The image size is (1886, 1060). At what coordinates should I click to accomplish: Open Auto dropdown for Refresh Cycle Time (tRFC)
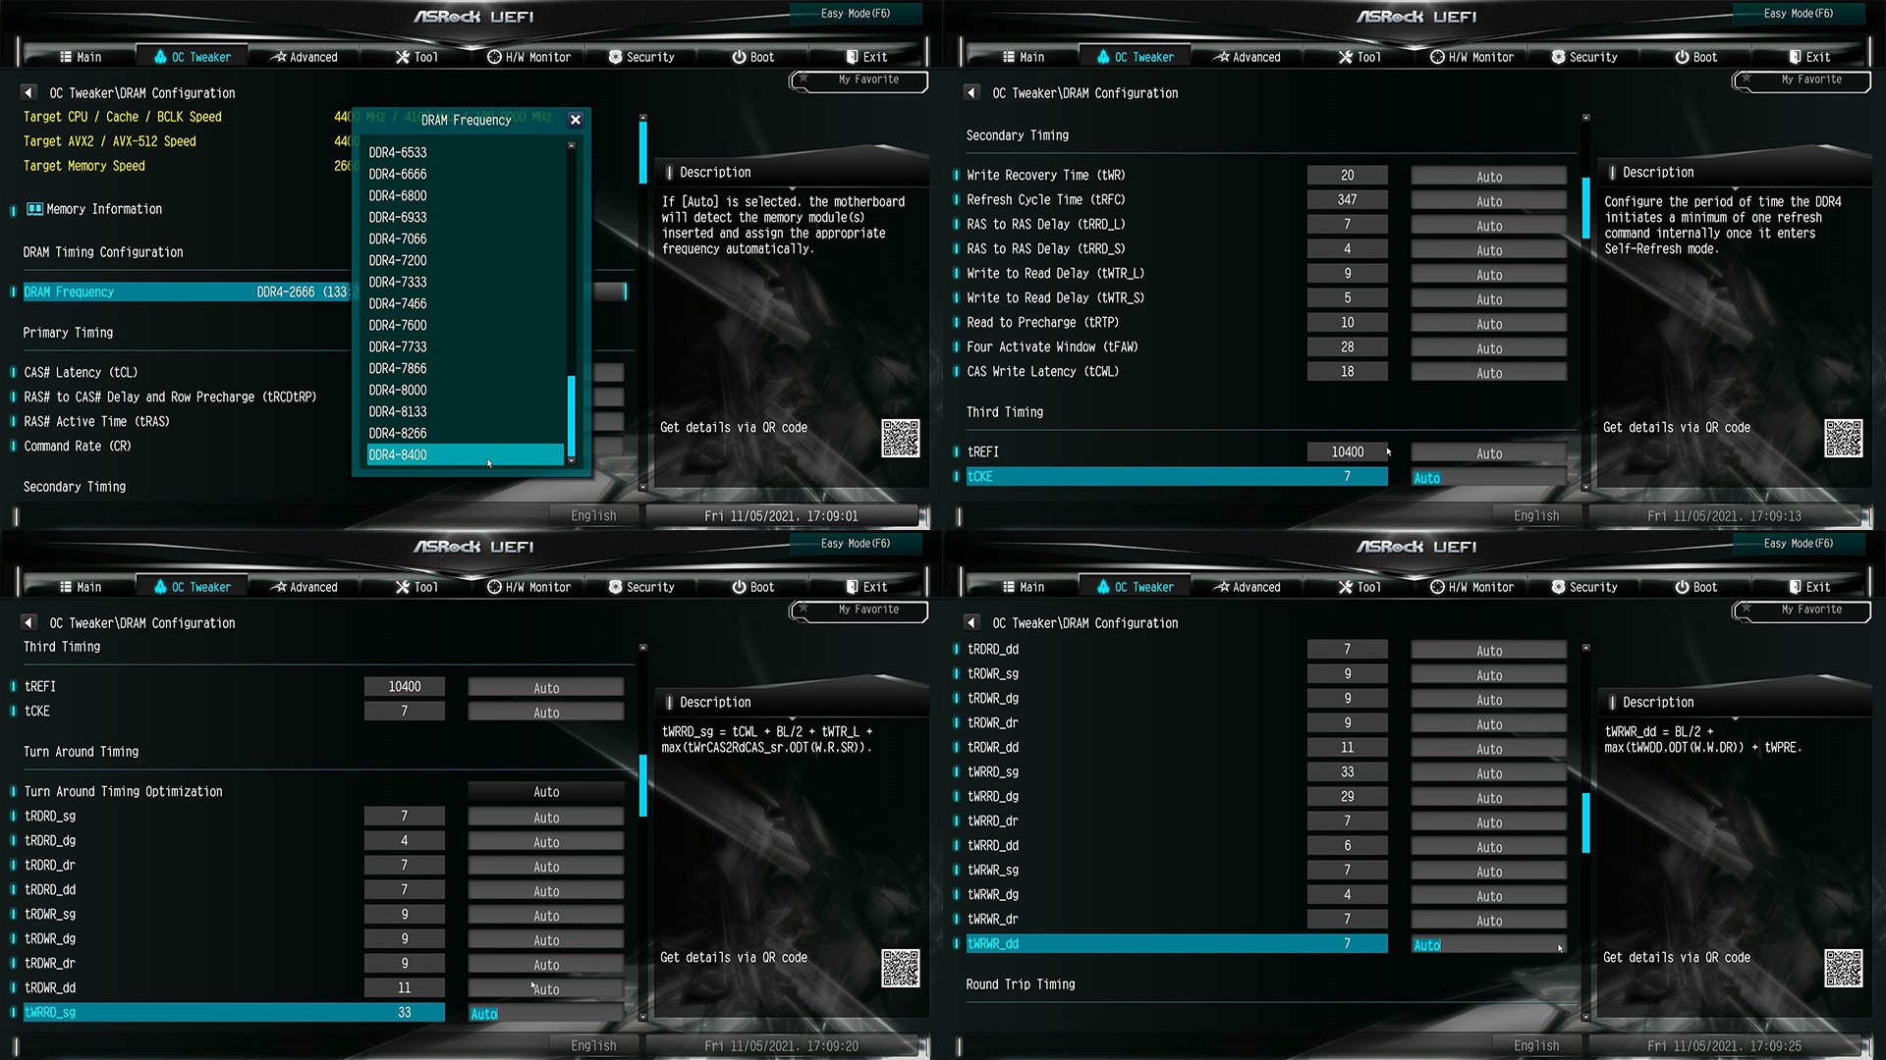[x=1488, y=201]
